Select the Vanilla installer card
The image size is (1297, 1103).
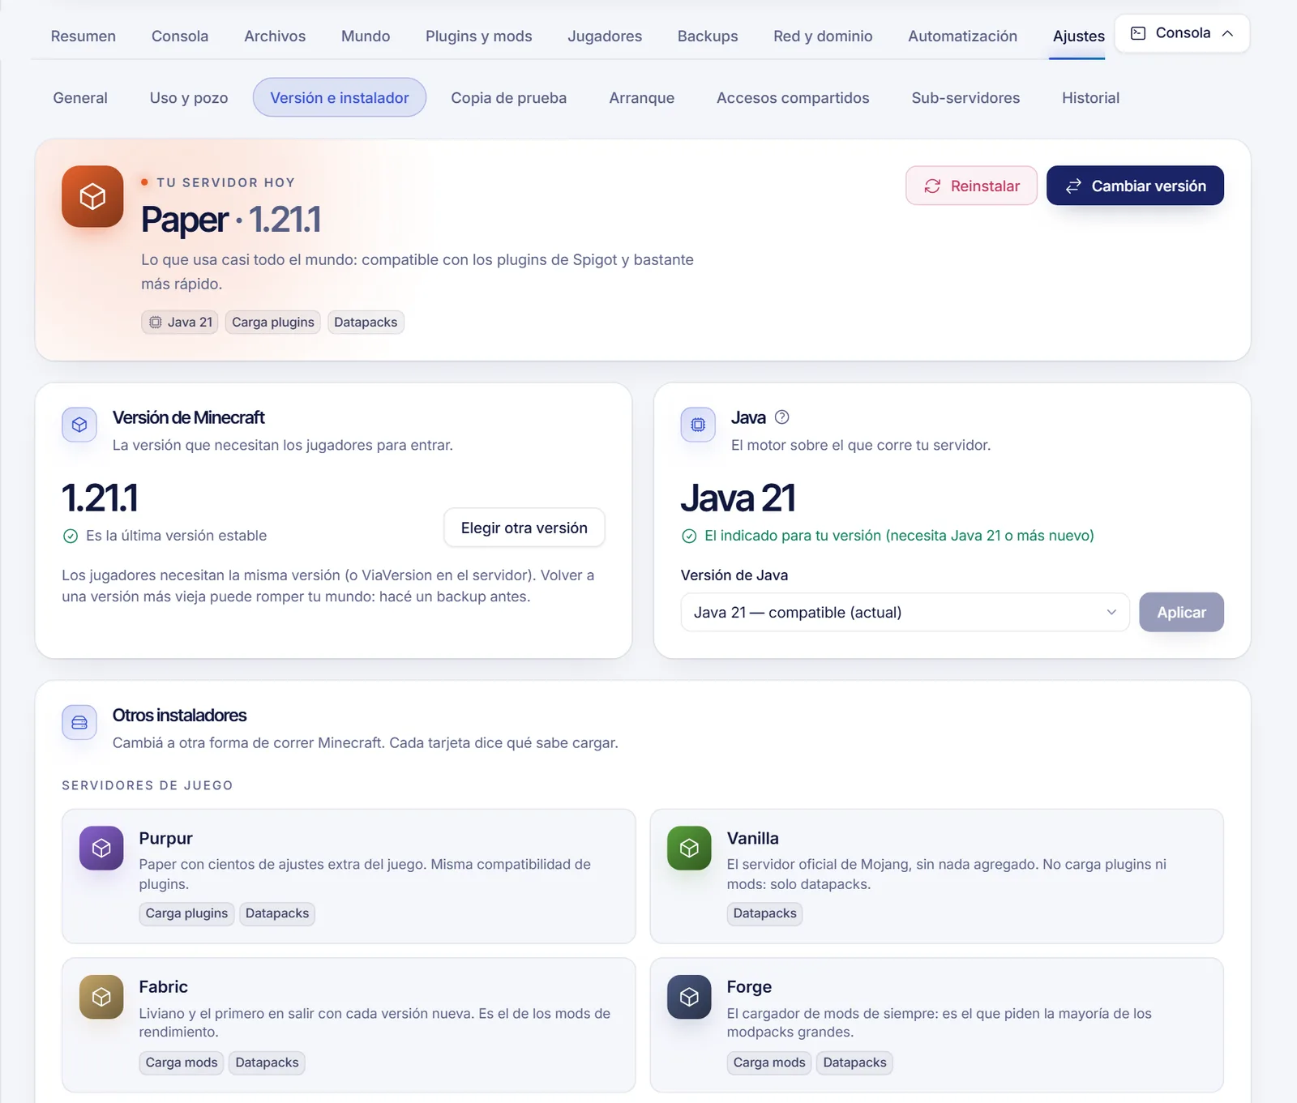(936, 876)
